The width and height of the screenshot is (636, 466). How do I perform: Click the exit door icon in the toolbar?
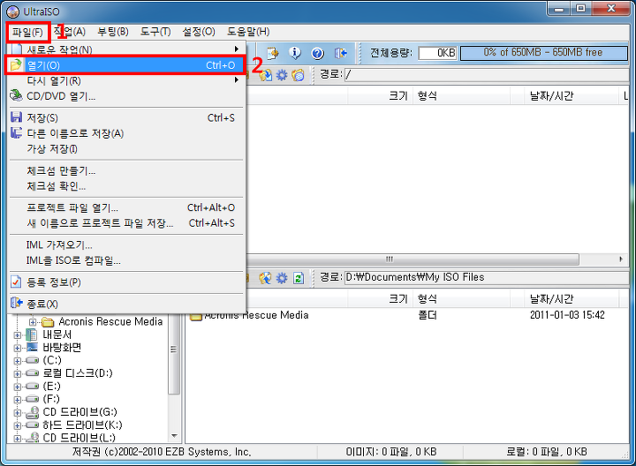[x=340, y=53]
